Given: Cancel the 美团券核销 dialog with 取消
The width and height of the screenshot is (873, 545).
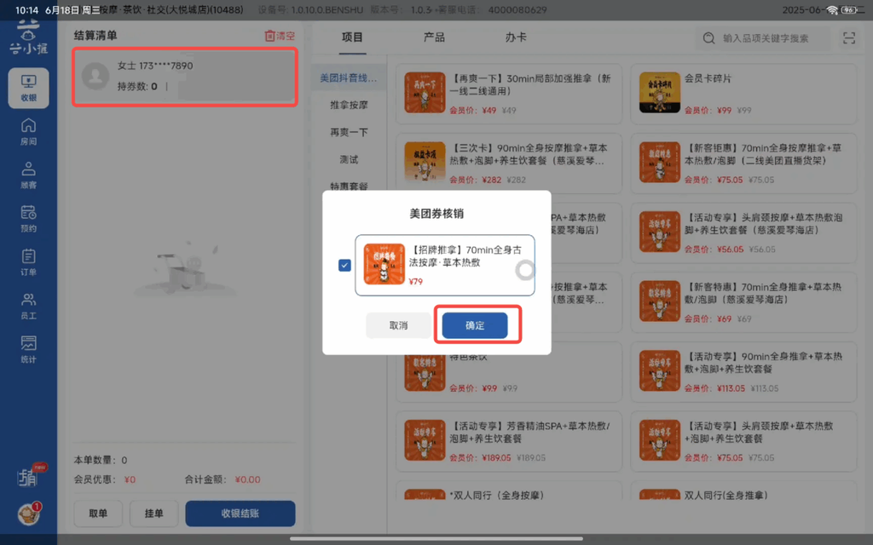Looking at the screenshot, I should [399, 325].
